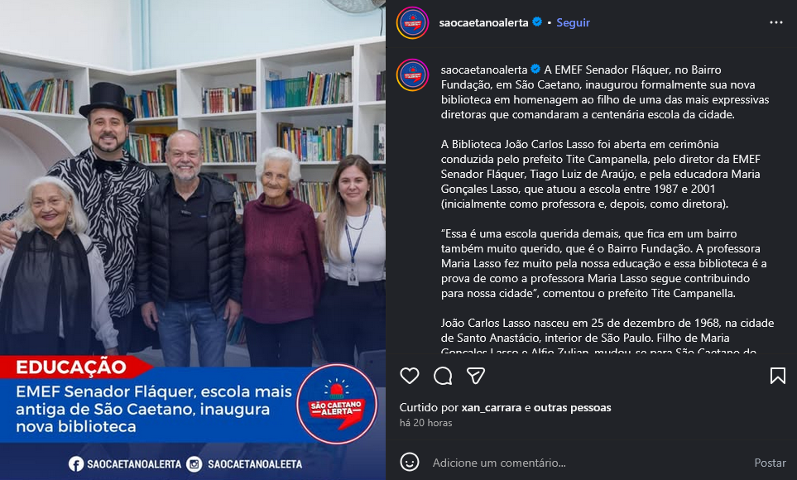Click the profile avatar beside the caption

pyautogui.click(x=413, y=75)
